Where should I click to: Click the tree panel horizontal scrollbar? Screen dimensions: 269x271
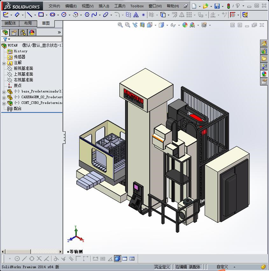point(32,252)
